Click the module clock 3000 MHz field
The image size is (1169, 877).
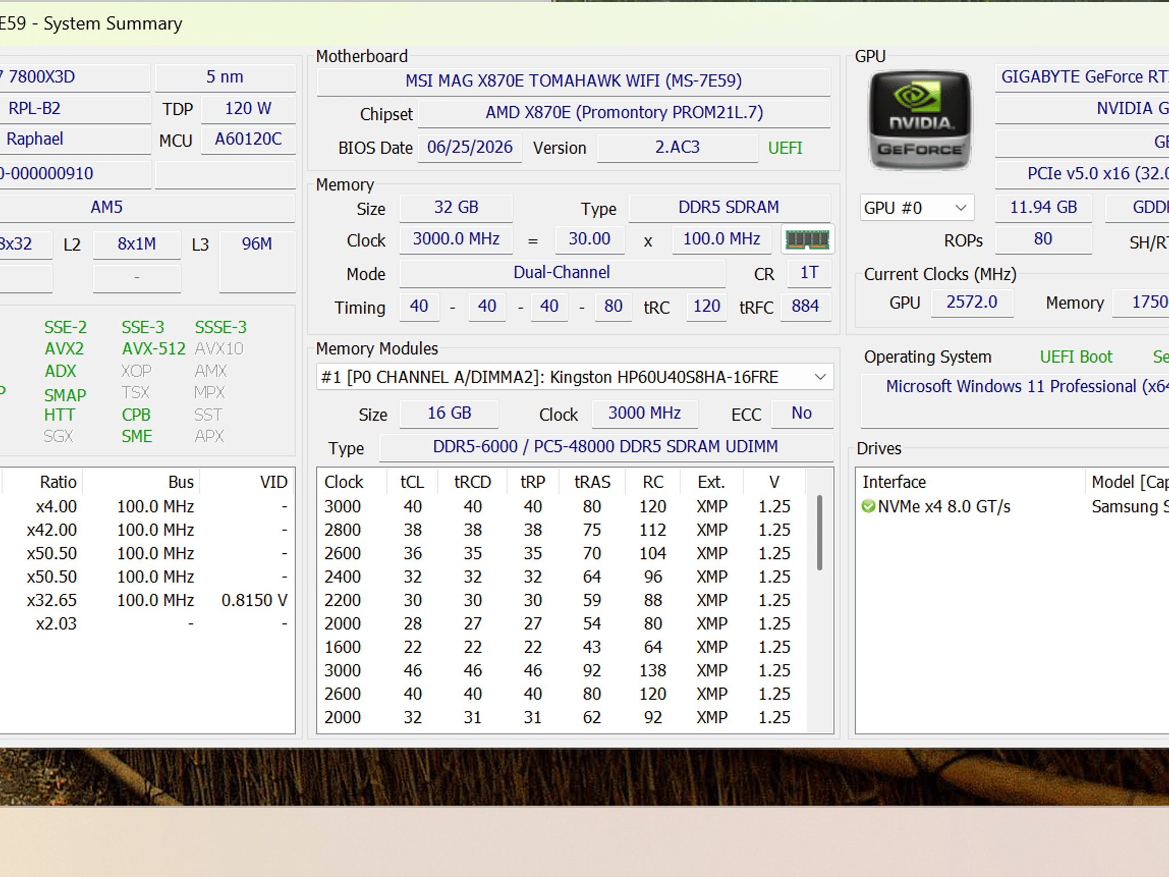click(645, 413)
